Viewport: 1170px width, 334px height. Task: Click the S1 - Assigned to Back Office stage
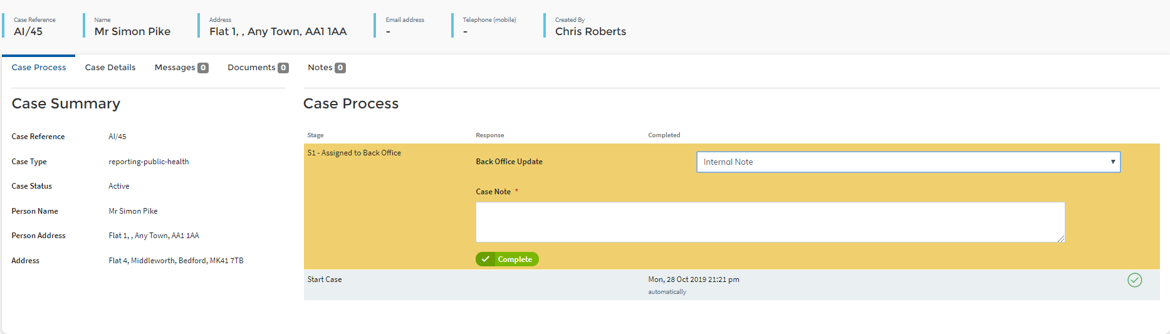coord(354,153)
